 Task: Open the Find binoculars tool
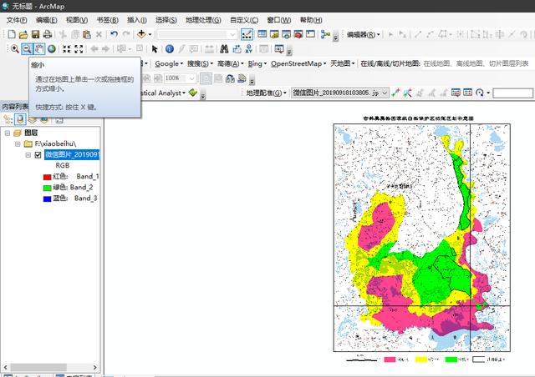(224, 49)
